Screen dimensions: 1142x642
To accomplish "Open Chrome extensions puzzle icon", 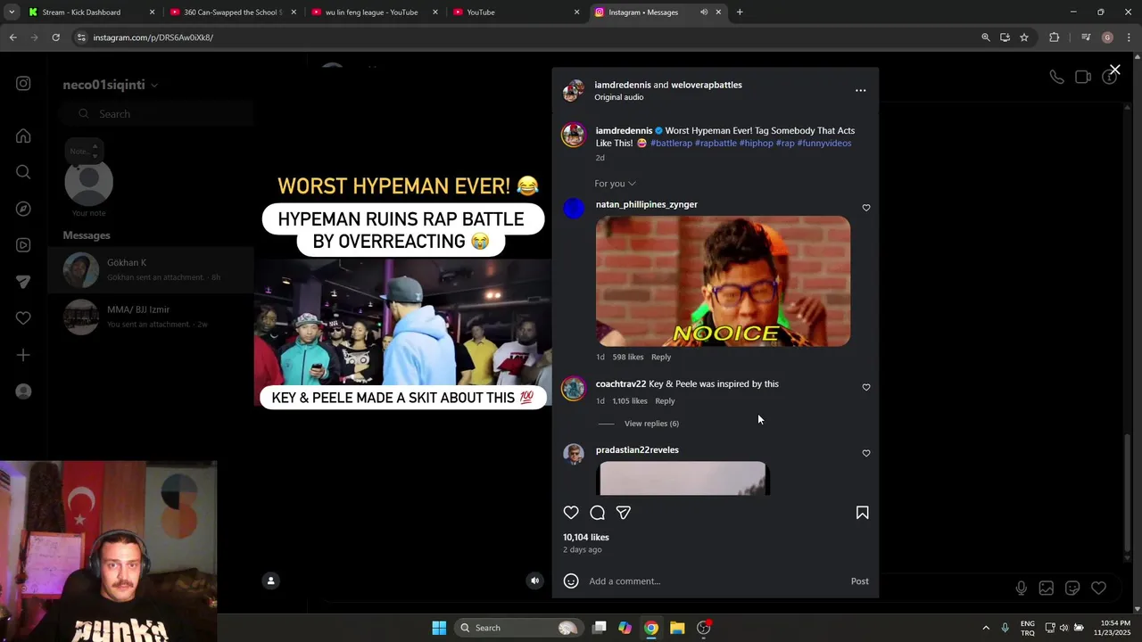I will 1055,37.
